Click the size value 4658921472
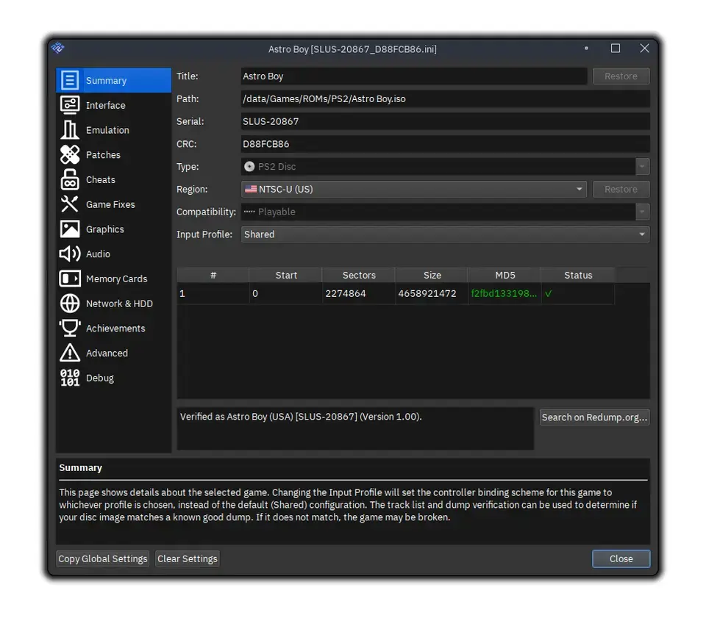706x632 pixels. (x=427, y=293)
